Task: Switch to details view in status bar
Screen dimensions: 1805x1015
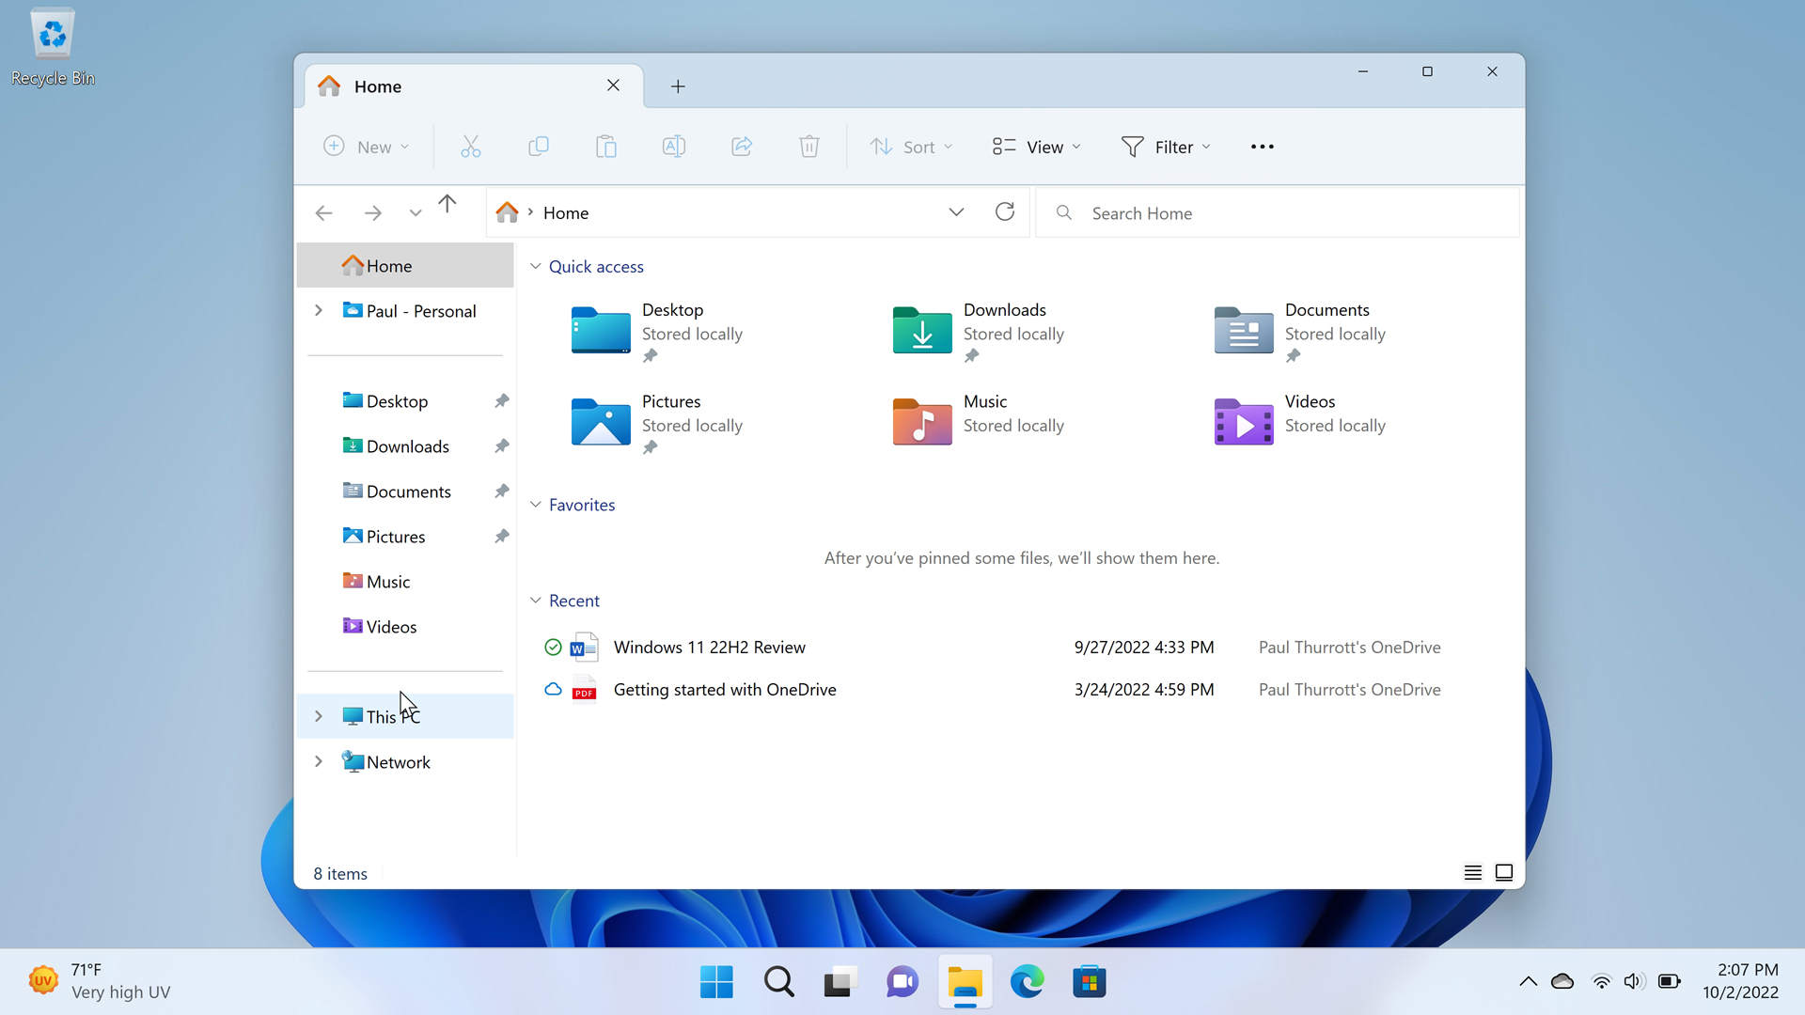Action: tap(1473, 873)
